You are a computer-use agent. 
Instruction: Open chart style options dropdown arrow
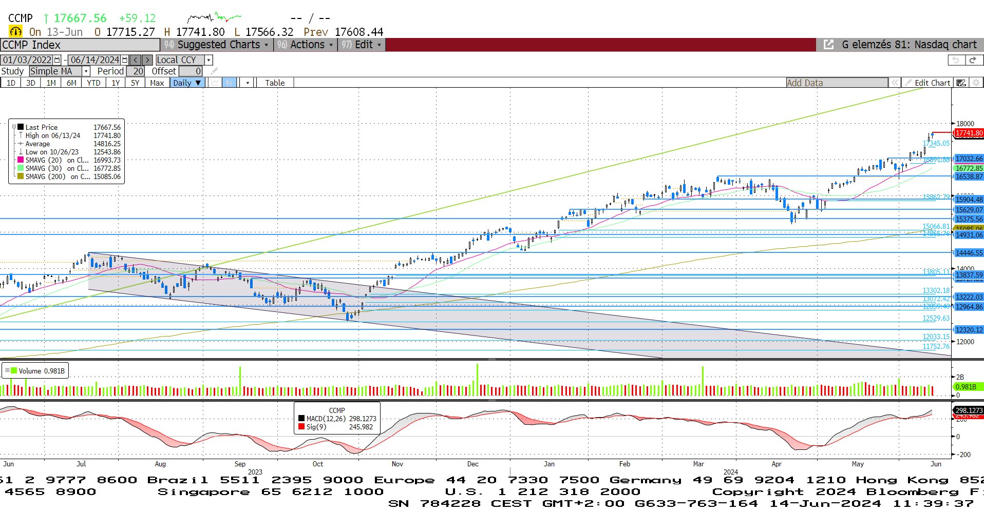(248, 83)
